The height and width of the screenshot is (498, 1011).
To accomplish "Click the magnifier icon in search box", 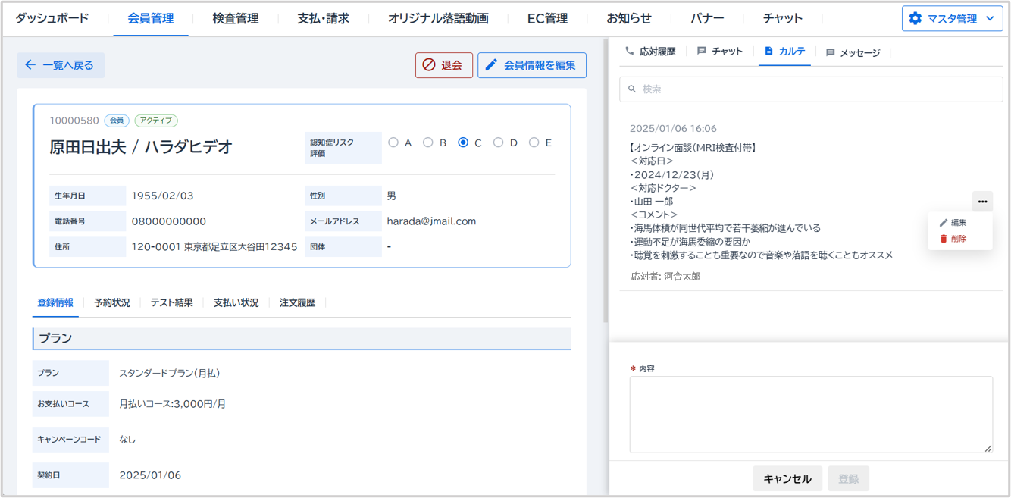I will point(632,89).
